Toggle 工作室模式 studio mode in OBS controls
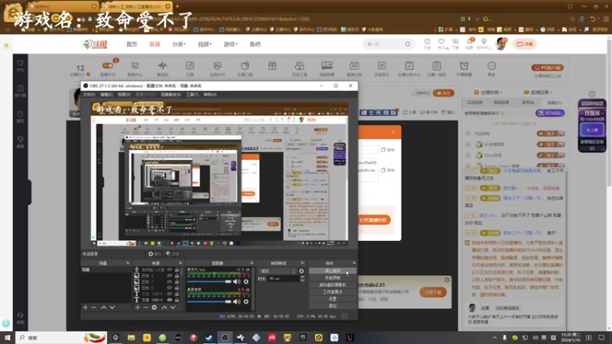Screen dimensions: 612x344 [x=333, y=292]
